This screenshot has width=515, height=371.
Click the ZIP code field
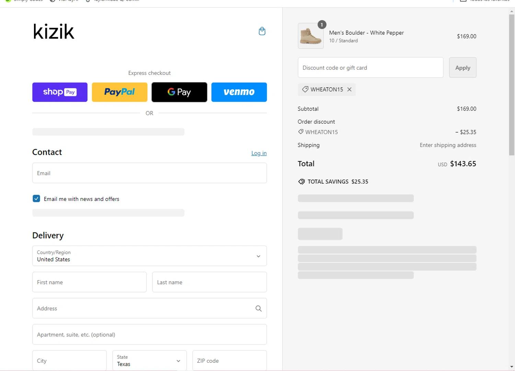click(229, 360)
